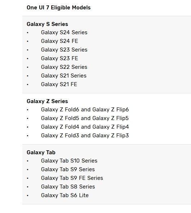Click the Galaxy S23 Series entry
The image size is (191, 213).
pos(64,50)
